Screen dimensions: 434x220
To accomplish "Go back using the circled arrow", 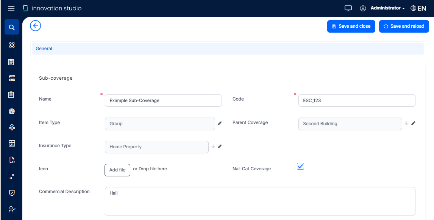I will coord(35,26).
